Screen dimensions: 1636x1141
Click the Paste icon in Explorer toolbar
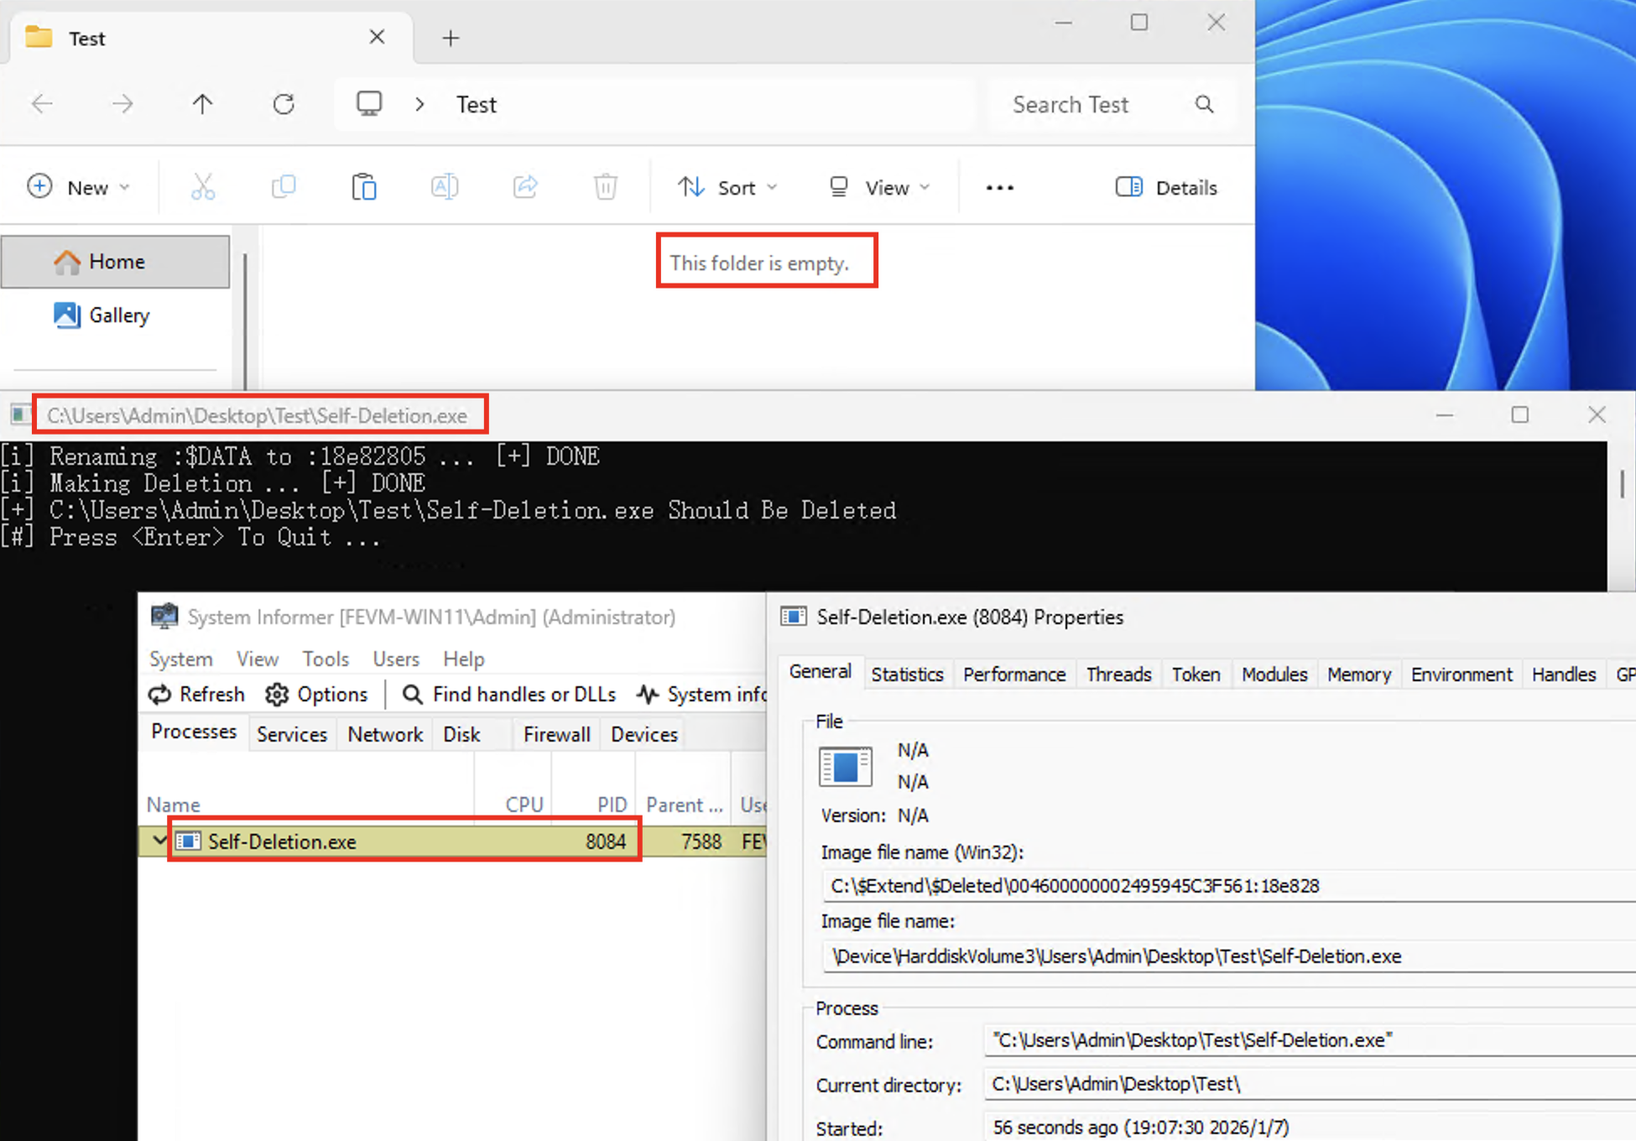click(x=364, y=186)
